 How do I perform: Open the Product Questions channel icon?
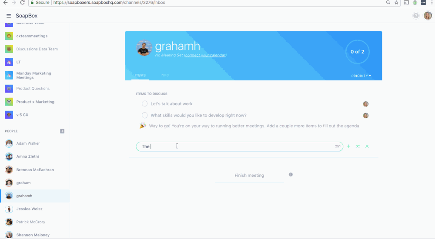click(x=9, y=89)
